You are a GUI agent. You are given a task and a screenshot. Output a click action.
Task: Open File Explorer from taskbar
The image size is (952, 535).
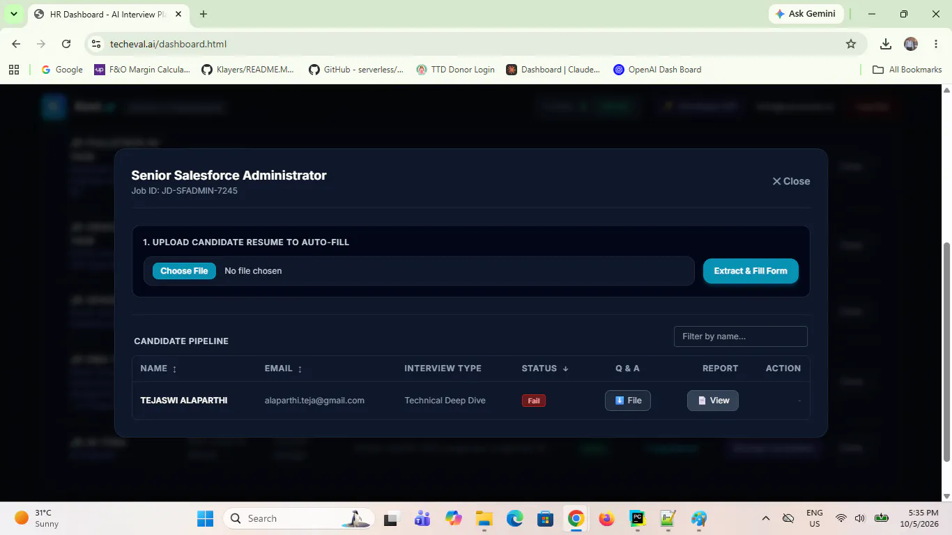pyautogui.click(x=484, y=518)
